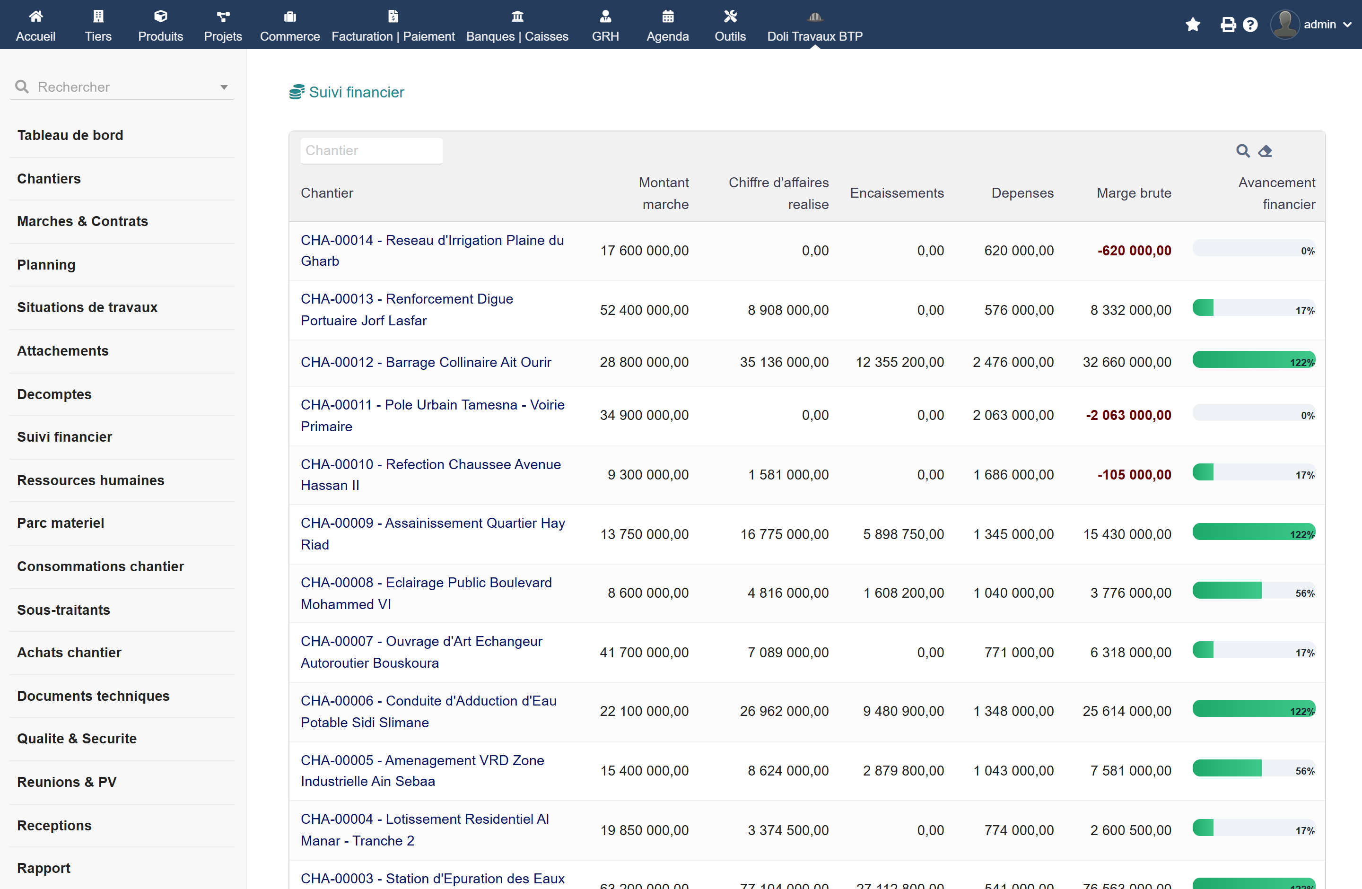Open the Tiers building icon
1362x889 pixels.
98,16
